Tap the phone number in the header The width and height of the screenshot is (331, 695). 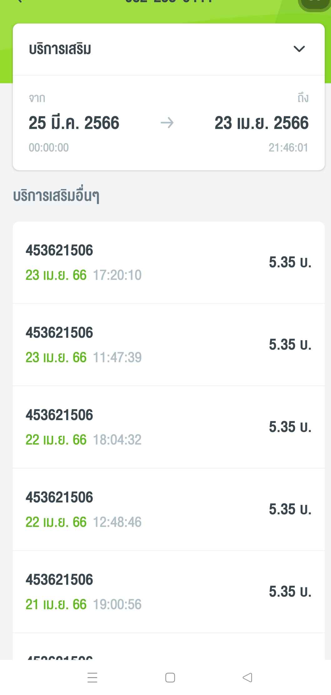168,2
